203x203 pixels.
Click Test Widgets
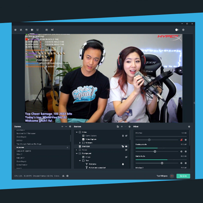(162, 176)
